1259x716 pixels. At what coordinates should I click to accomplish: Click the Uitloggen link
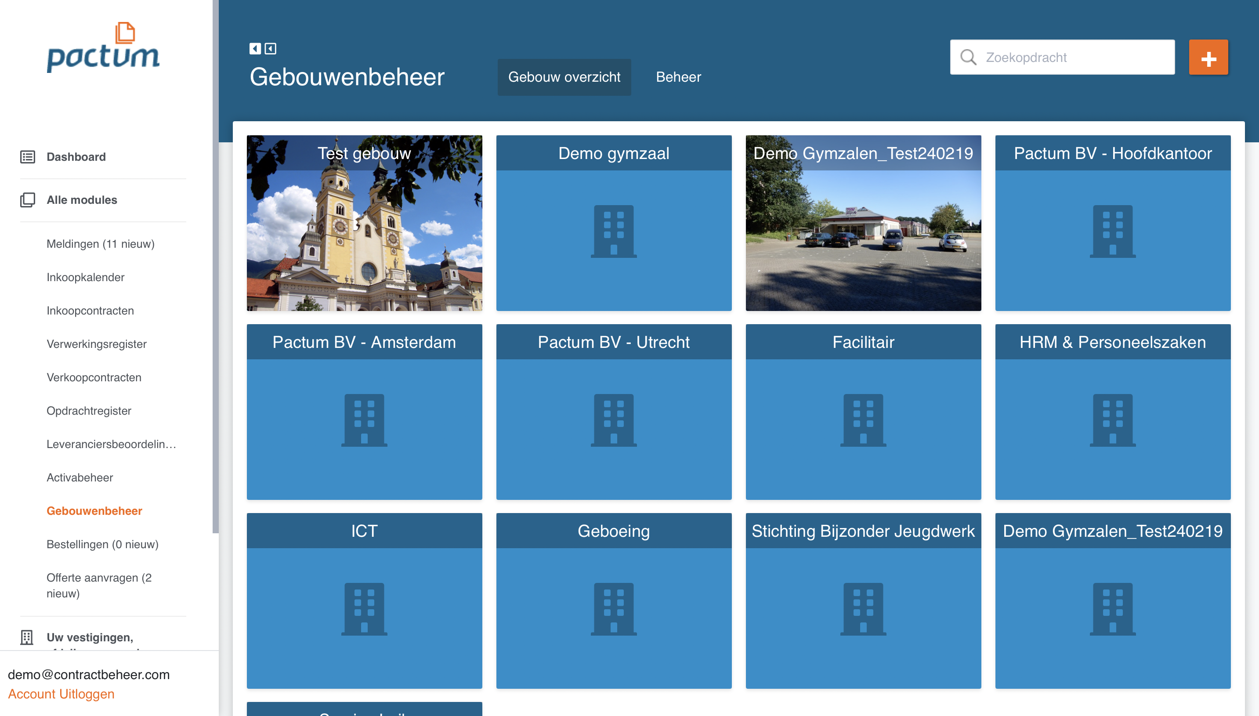coord(87,694)
